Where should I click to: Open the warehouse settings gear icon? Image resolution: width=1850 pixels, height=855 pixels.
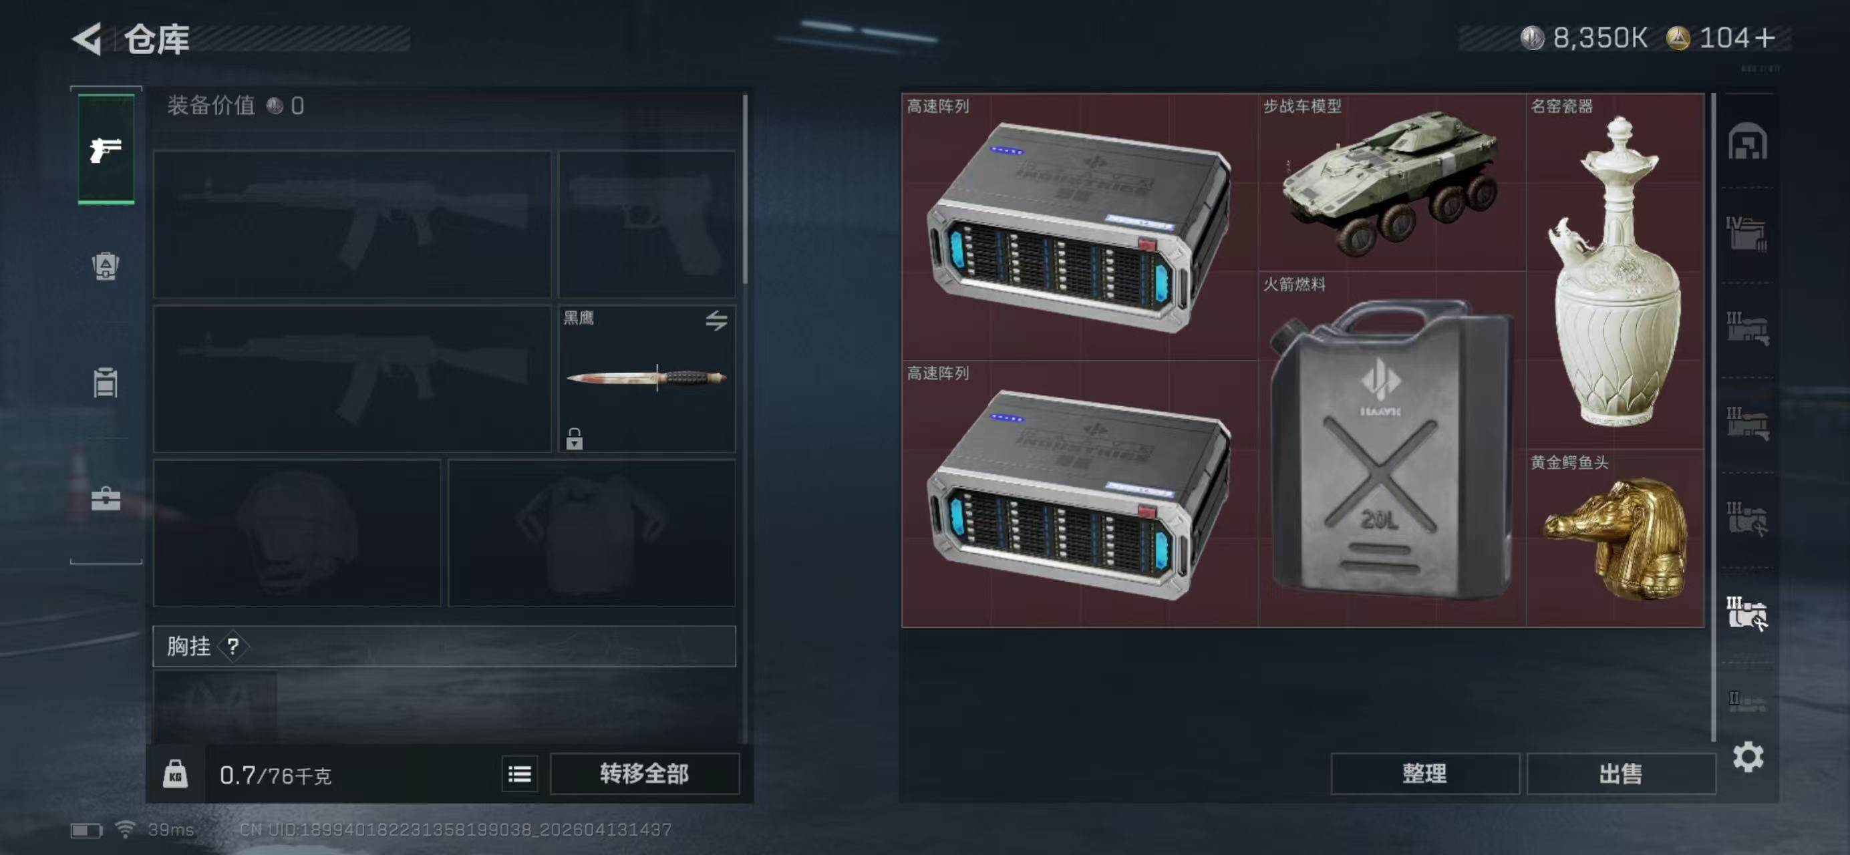click(x=1748, y=757)
